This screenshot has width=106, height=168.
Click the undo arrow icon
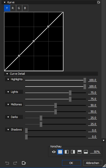7,163
